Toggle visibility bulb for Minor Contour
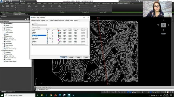This screenshot has height=97, width=174. [47, 37]
